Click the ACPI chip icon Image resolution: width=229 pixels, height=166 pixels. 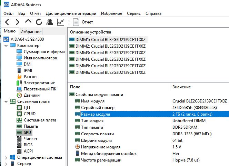point(19,151)
